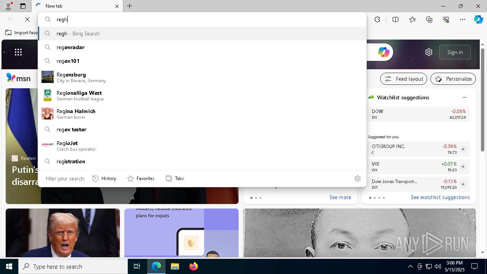
Task: Choose the regex tester suggestion
Action: click(x=202, y=129)
